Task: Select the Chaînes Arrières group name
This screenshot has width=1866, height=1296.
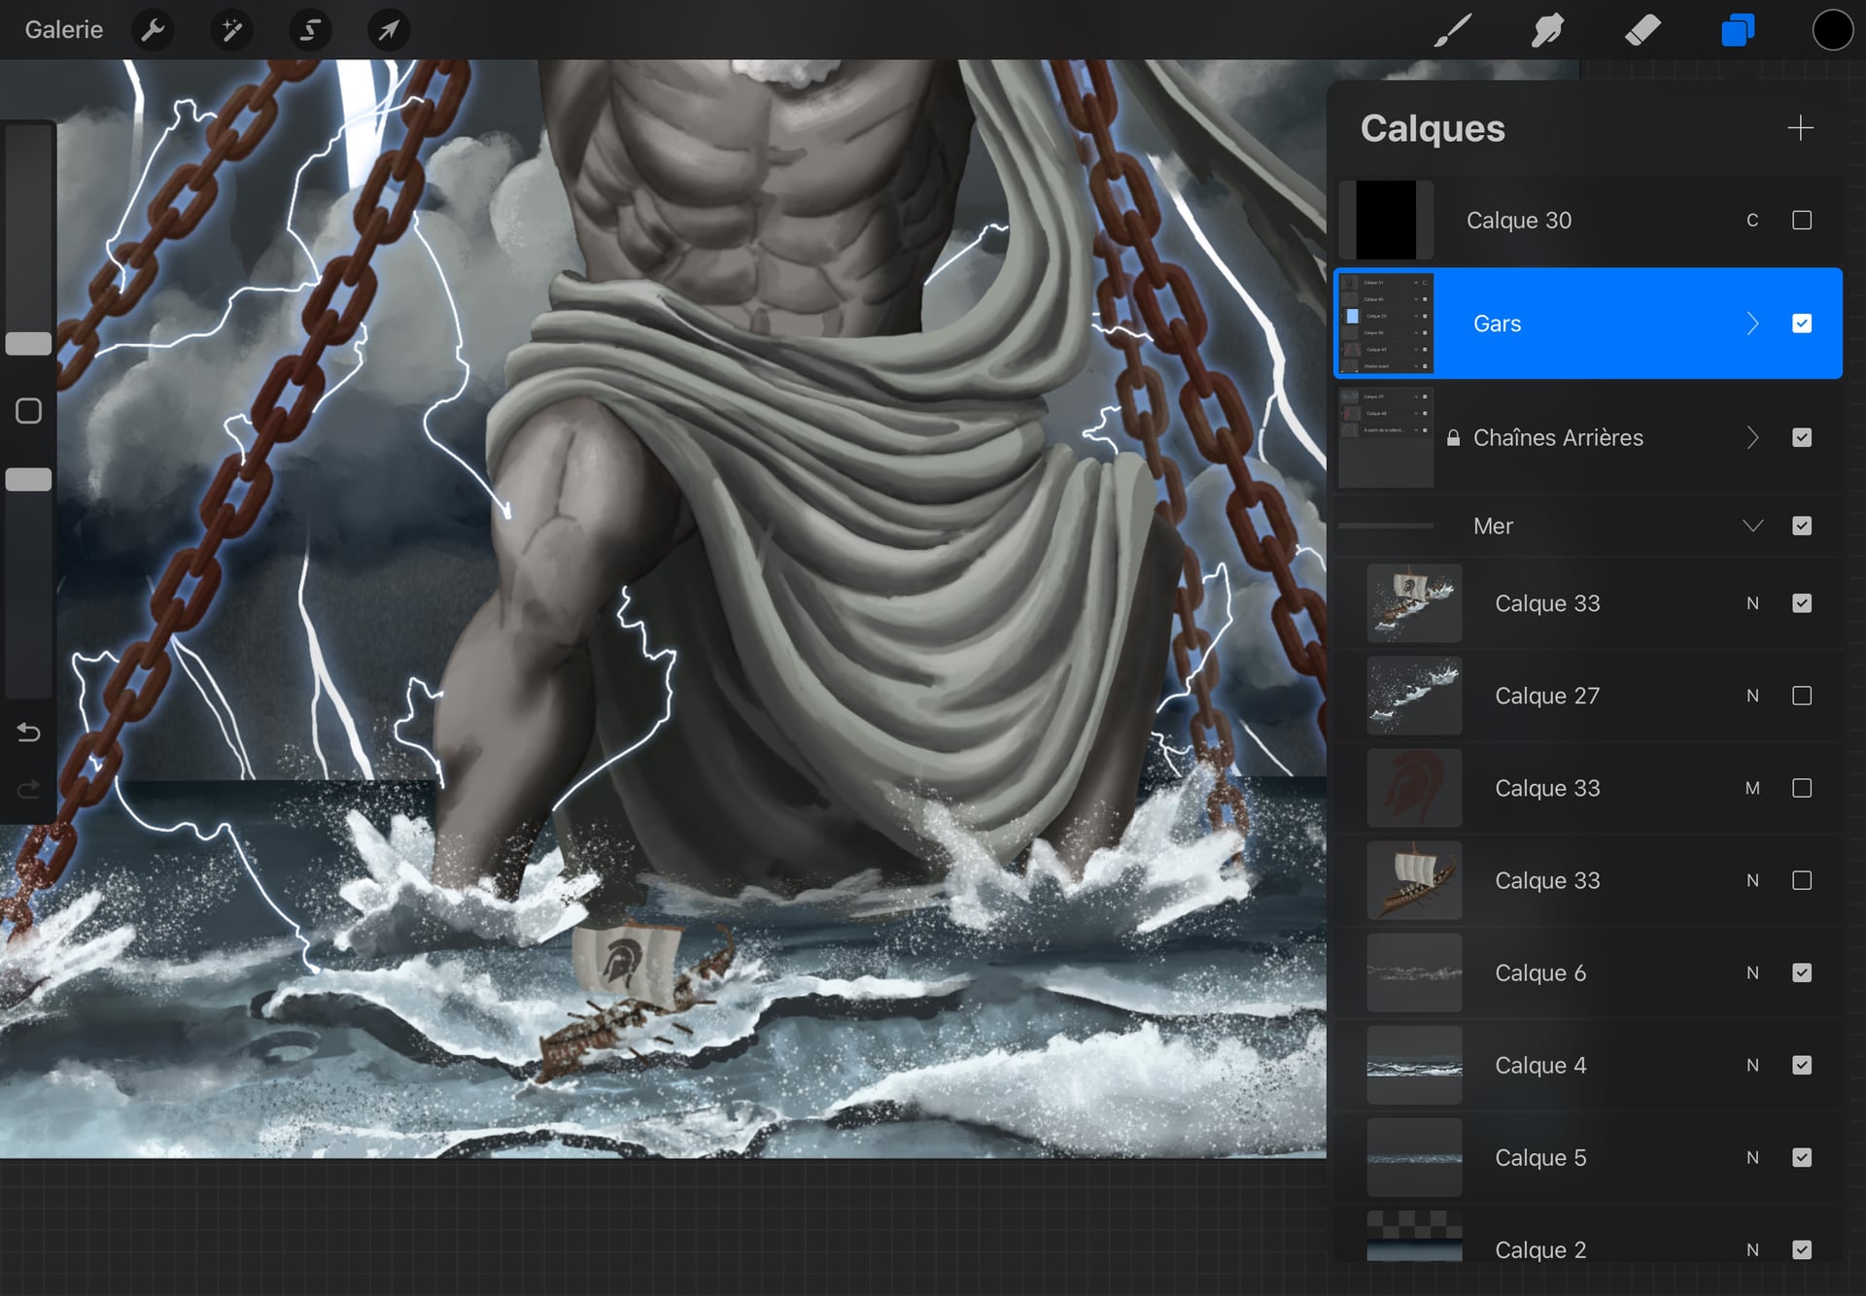Action: point(1558,438)
